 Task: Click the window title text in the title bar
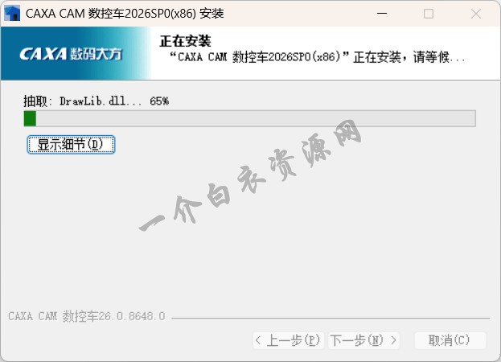pos(125,14)
